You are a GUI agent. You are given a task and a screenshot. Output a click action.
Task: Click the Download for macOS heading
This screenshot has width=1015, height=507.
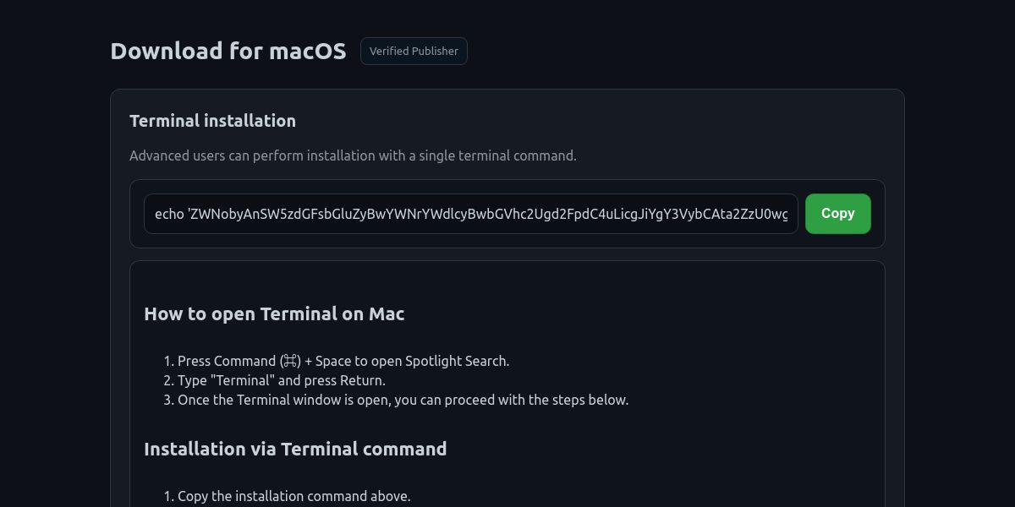(x=228, y=52)
